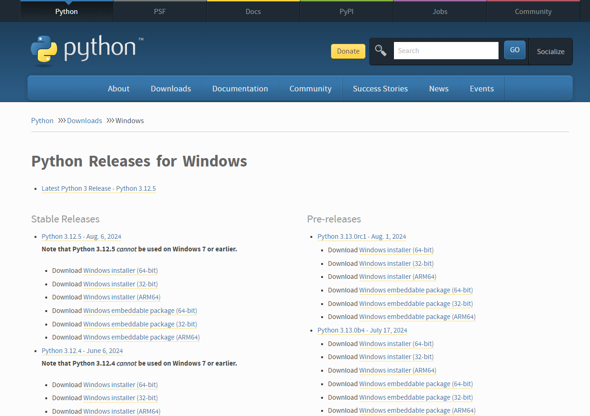Open Python 3.12.4 - June 6, 2024 release
This screenshot has height=416, width=590.
click(82, 351)
